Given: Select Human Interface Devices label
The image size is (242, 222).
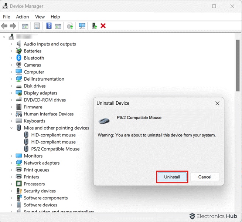Looking at the screenshot, I should click(49, 114).
